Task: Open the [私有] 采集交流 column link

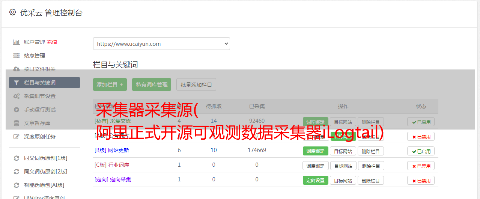Action: [x=113, y=121]
